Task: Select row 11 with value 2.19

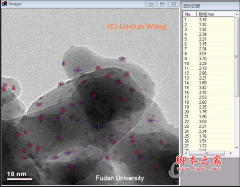Action: (x=208, y=68)
